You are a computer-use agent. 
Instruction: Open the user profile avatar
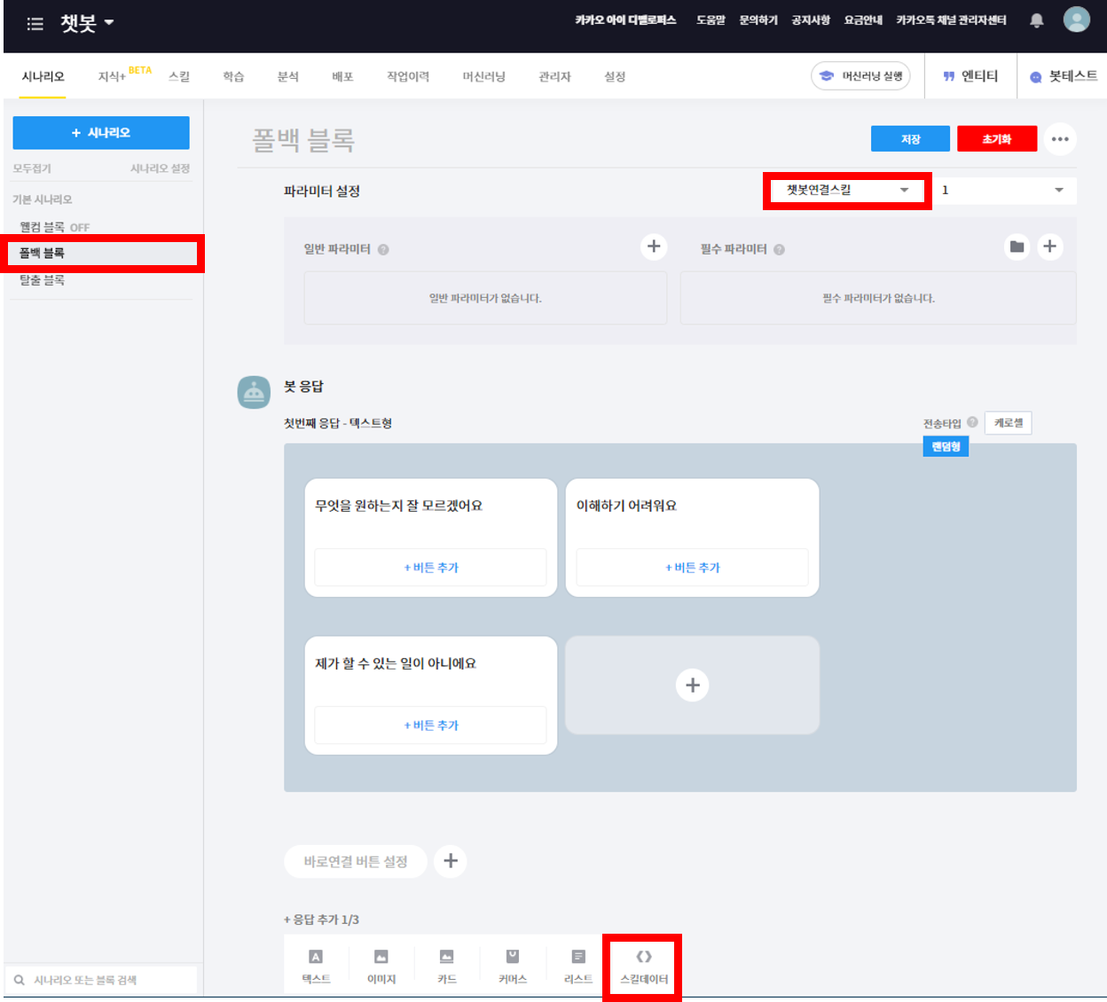tap(1076, 20)
